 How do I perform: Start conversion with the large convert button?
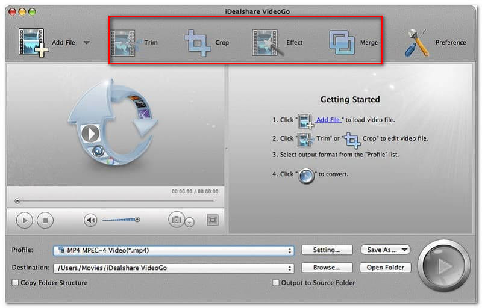(x=443, y=266)
